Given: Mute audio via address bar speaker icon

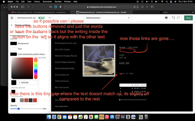Looking at the screenshot, I should pos(135,7).
